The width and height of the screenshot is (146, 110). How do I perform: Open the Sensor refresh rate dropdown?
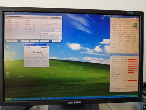pyautogui.click(x=135, y=86)
